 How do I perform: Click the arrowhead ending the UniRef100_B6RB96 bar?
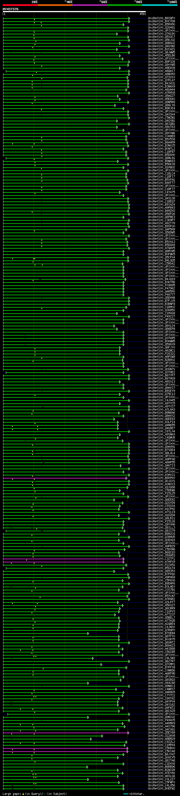tap(87, 767)
